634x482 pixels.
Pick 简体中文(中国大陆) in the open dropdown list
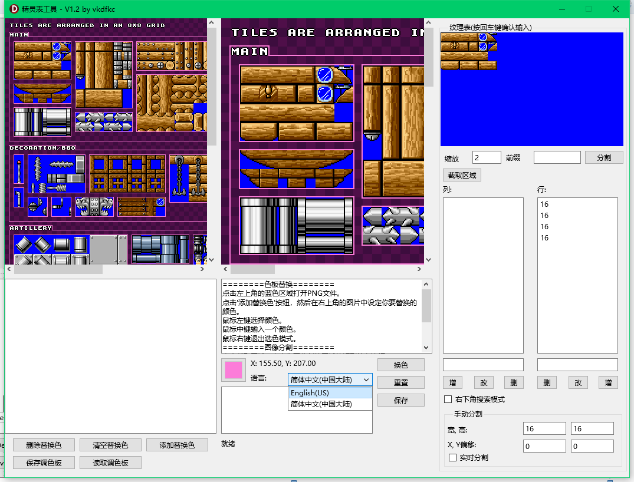(x=330, y=404)
